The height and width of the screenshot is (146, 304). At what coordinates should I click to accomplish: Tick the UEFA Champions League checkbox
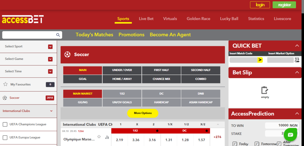(x=5, y=124)
